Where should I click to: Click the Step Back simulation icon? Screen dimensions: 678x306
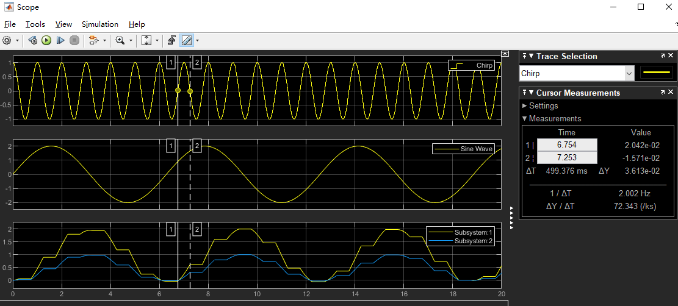click(x=32, y=40)
